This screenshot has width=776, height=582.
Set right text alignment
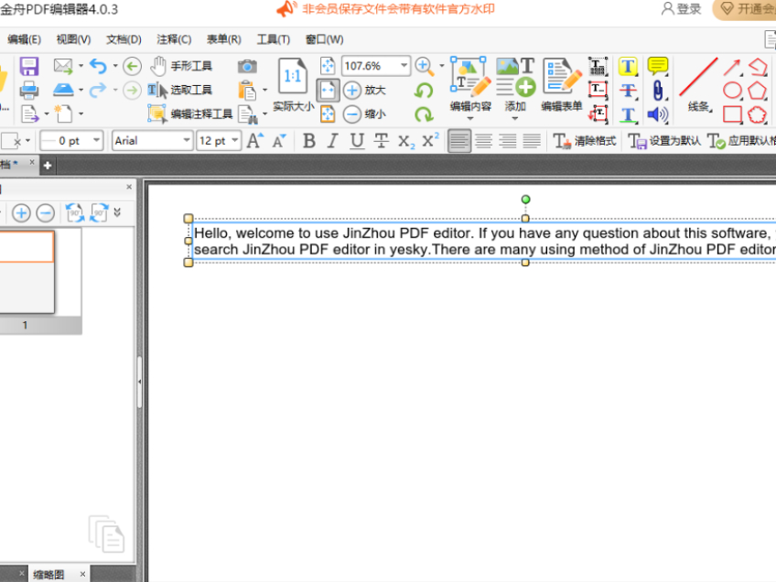508,141
